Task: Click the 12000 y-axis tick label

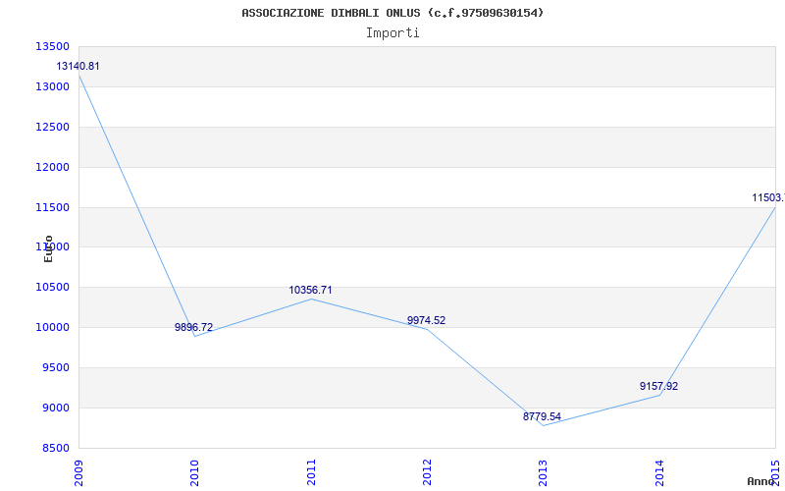Action: click(52, 167)
